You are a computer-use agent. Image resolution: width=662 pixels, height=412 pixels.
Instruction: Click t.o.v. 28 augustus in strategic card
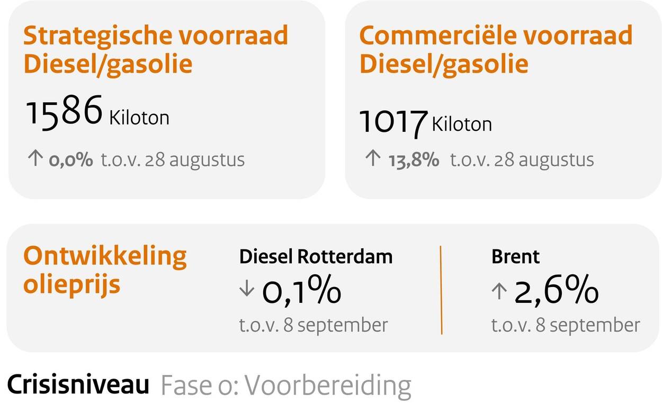click(x=173, y=159)
